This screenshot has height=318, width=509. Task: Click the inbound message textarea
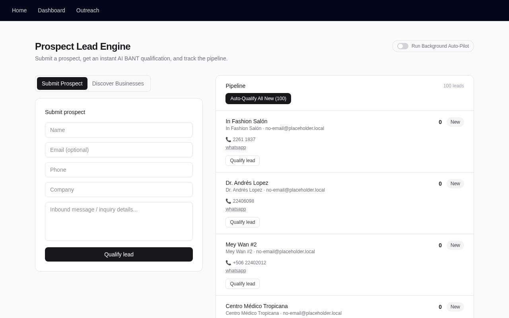coord(119,221)
